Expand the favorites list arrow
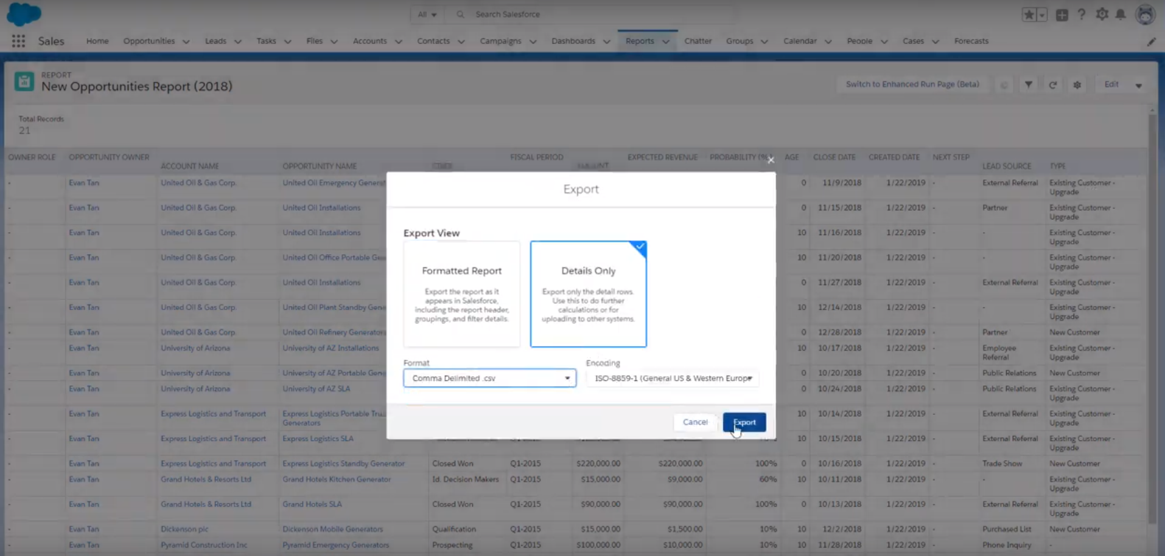This screenshot has height=556, width=1165. (1042, 15)
